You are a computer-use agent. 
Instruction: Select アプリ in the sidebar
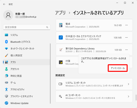tap(27, 62)
